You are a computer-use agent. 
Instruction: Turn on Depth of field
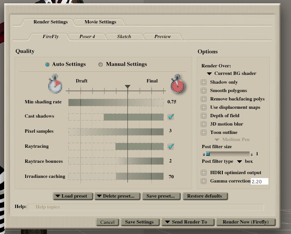[x=204, y=116]
